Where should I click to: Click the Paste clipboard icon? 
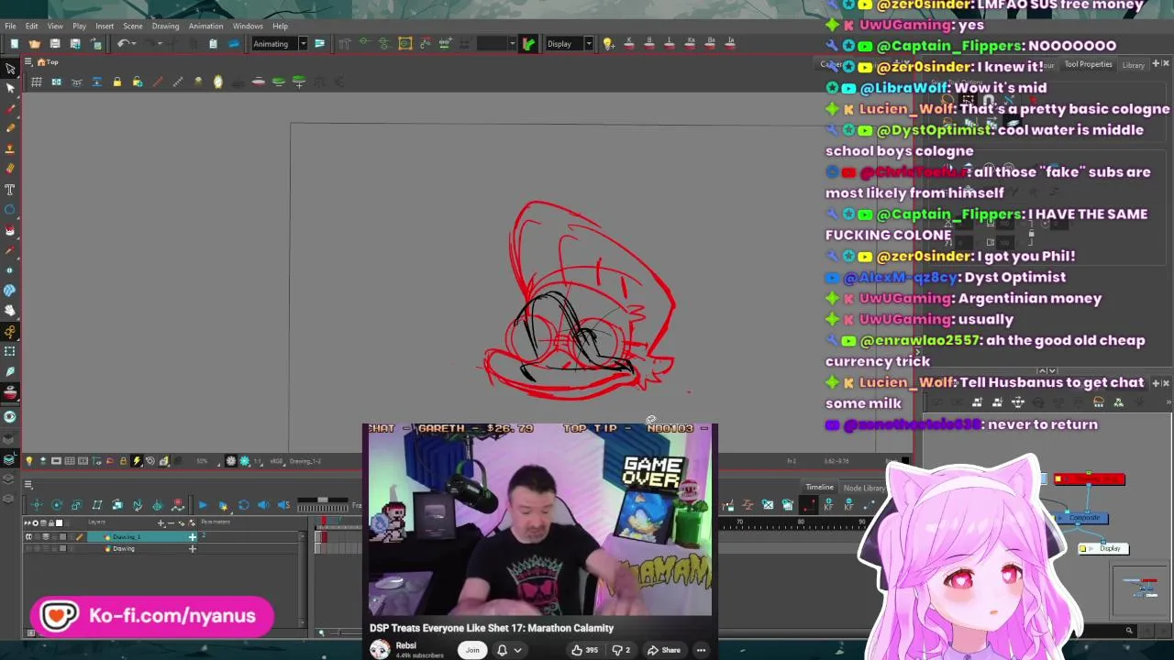(x=213, y=43)
